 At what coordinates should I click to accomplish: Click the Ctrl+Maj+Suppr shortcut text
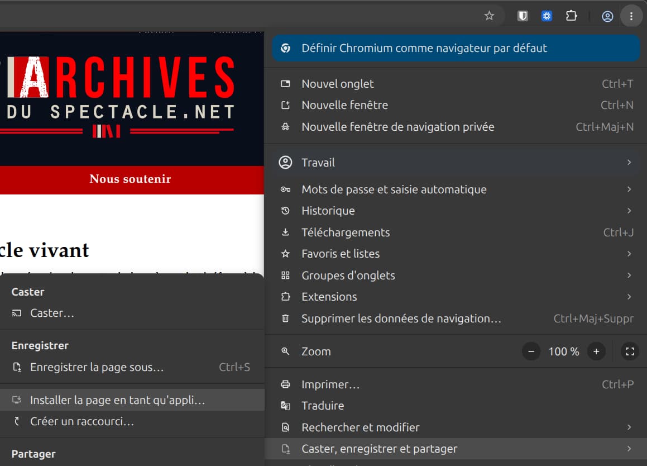593,318
